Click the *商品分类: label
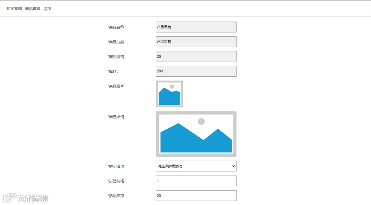The width and height of the screenshot is (371, 205). (x=117, y=42)
